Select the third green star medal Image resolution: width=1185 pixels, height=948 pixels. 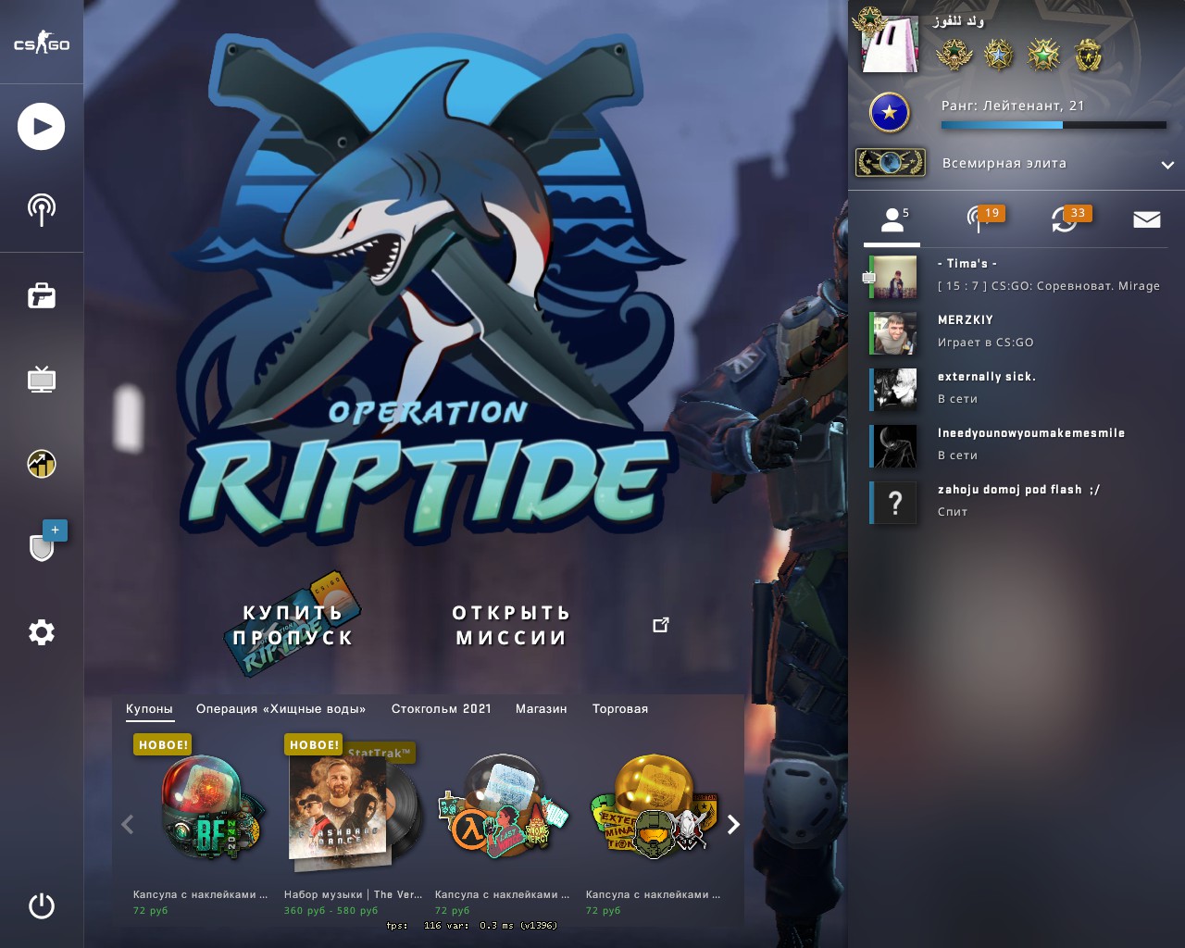tap(1043, 55)
